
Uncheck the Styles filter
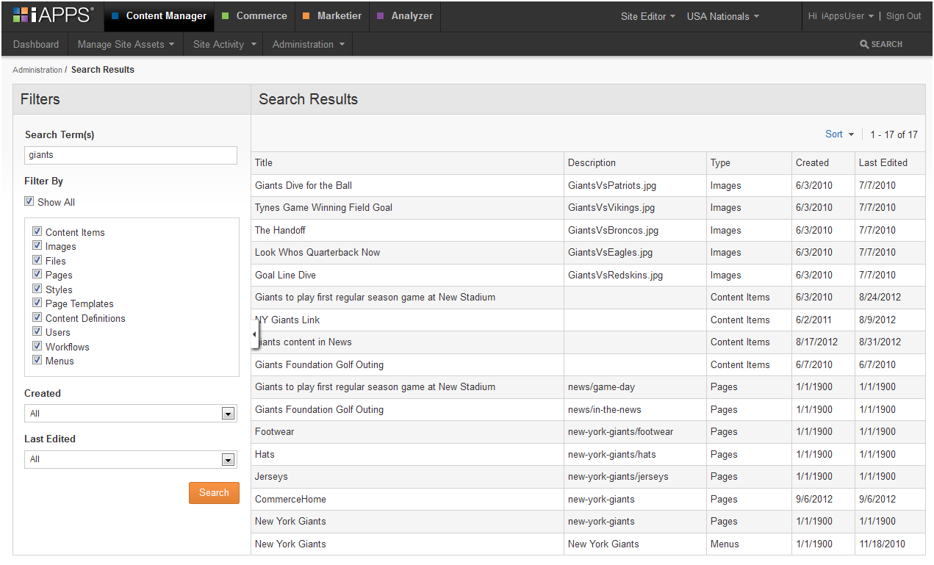(37, 289)
